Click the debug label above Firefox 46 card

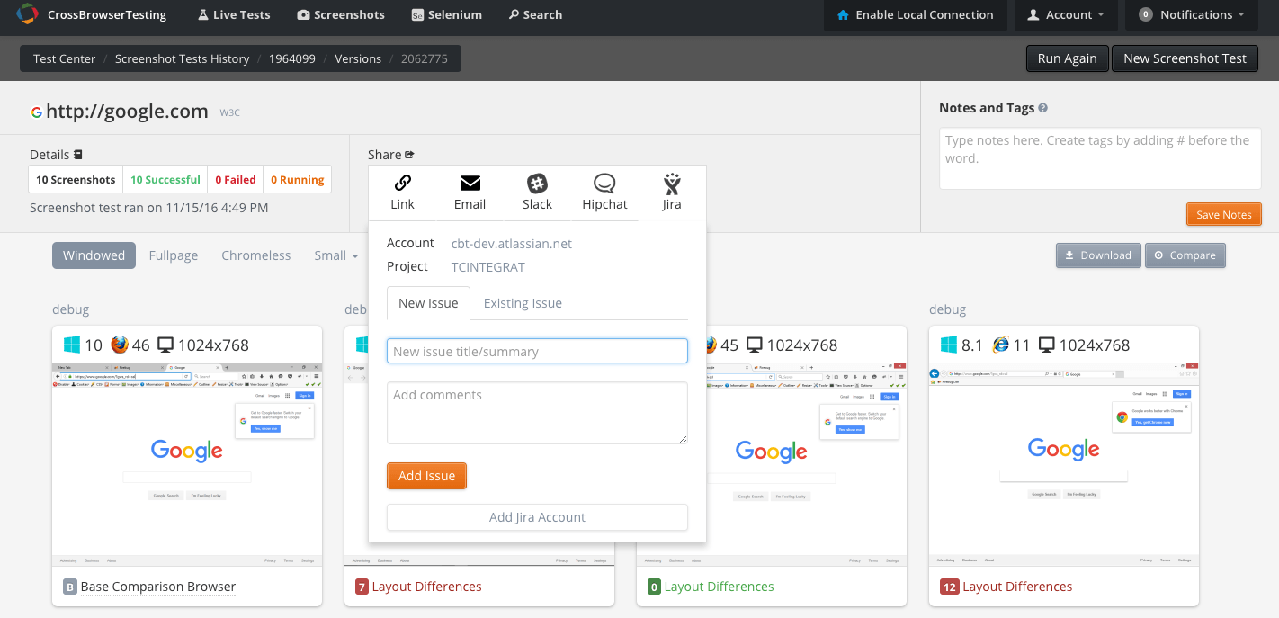click(x=71, y=309)
